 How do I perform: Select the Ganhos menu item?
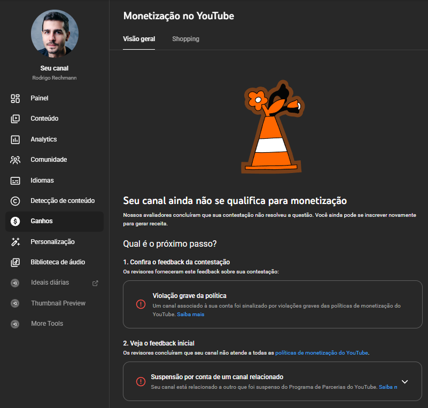(x=55, y=222)
